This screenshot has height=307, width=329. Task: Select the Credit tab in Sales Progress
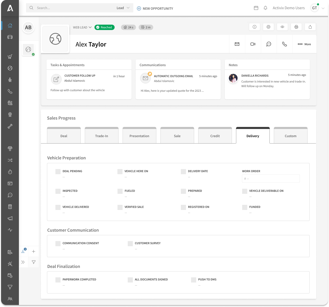click(x=215, y=136)
